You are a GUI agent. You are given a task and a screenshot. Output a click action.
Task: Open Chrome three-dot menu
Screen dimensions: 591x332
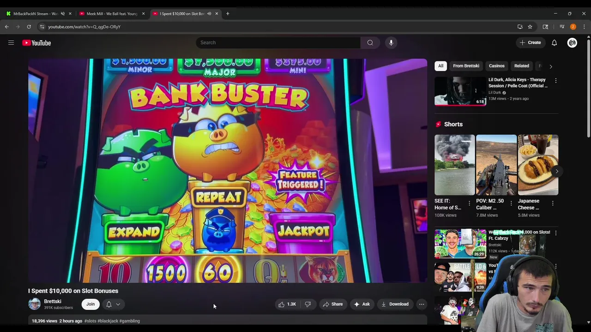[x=584, y=27]
